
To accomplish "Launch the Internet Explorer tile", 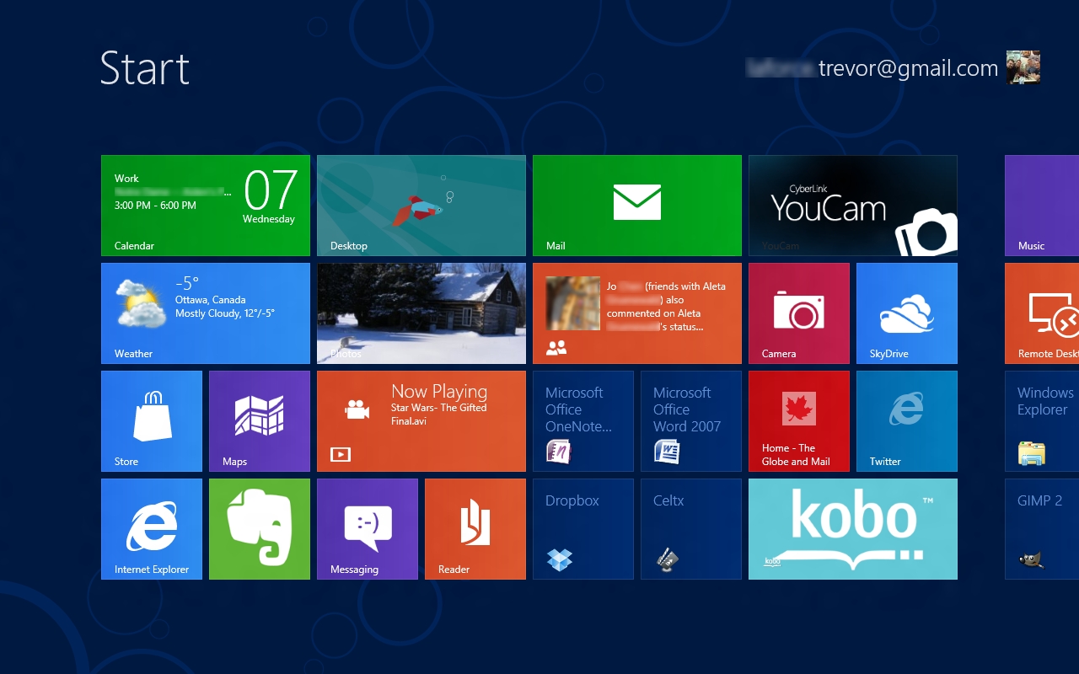I will [x=152, y=529].
